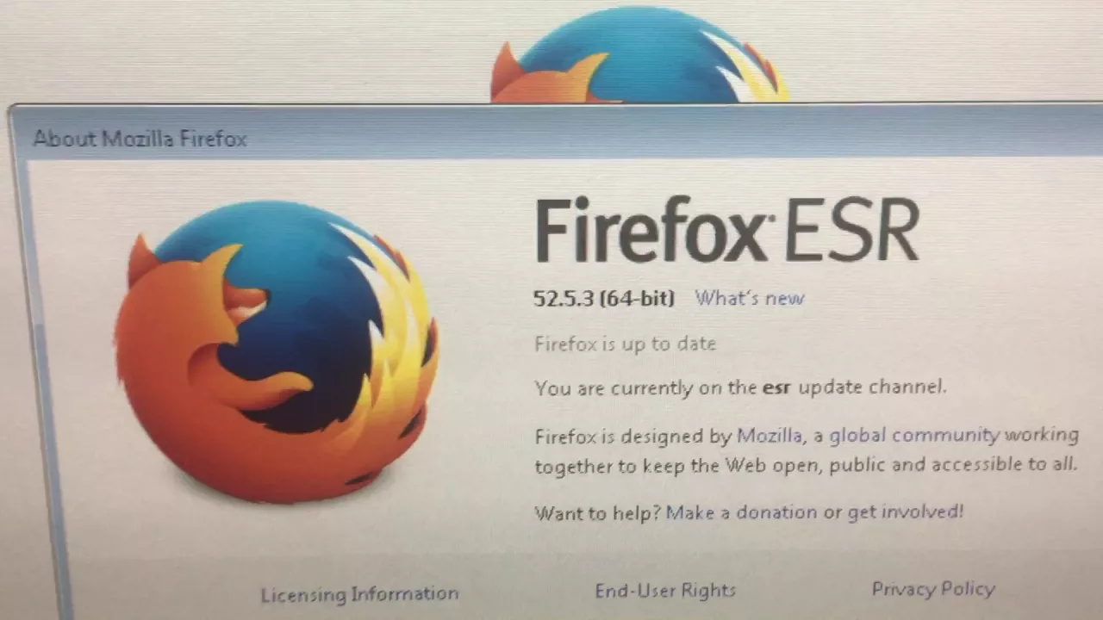Click the Firefox logo behind the dialog
The image size is (1103, 620).
[639, 54]
